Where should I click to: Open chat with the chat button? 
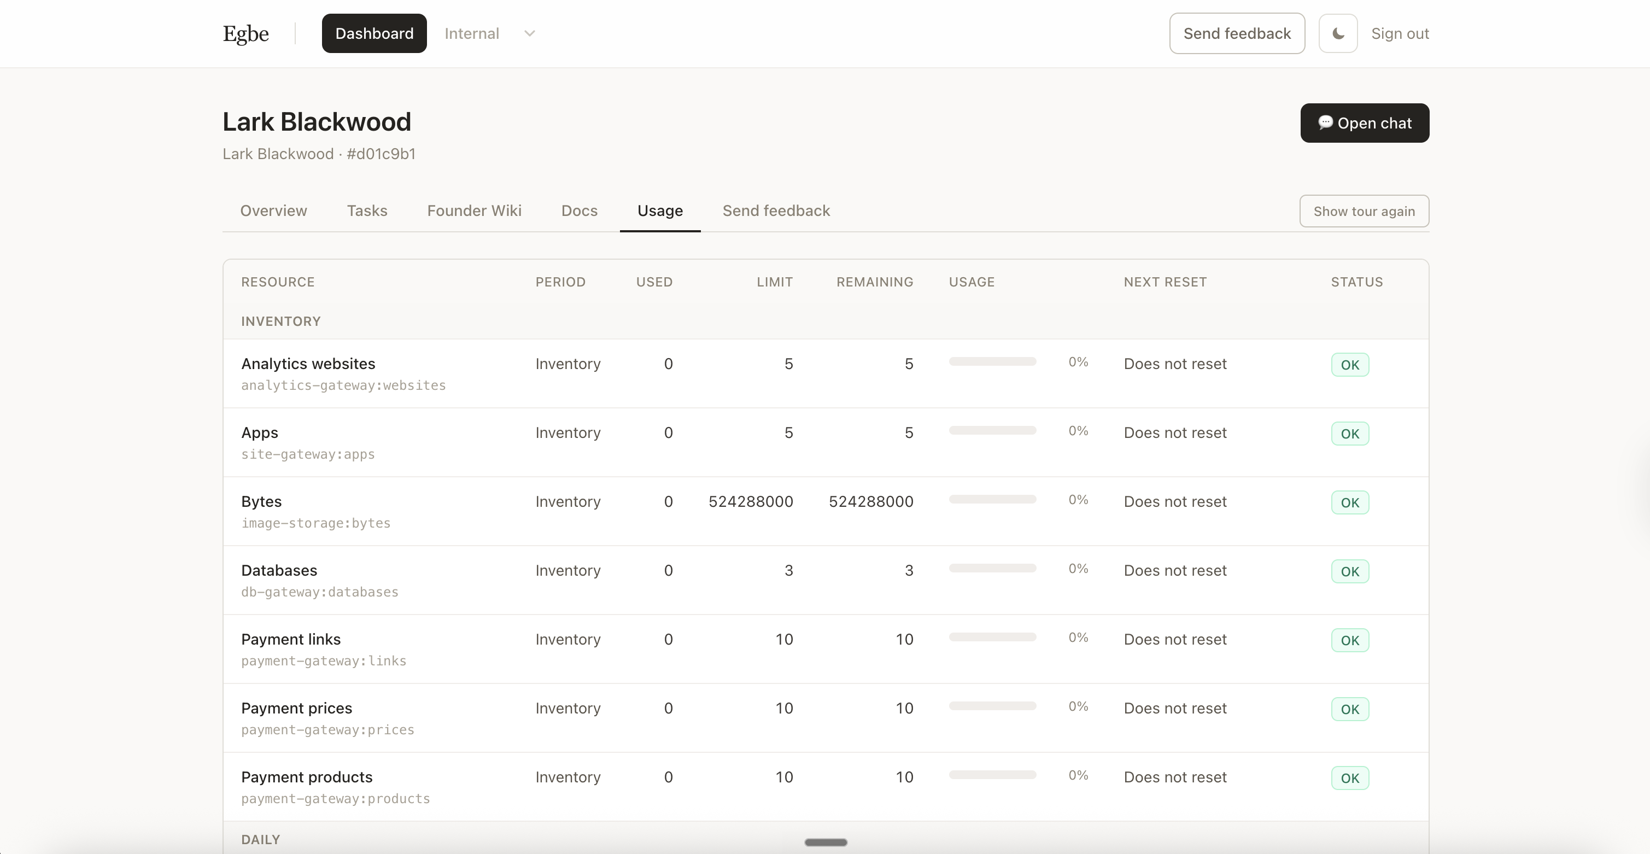[x=1364, y=123]
